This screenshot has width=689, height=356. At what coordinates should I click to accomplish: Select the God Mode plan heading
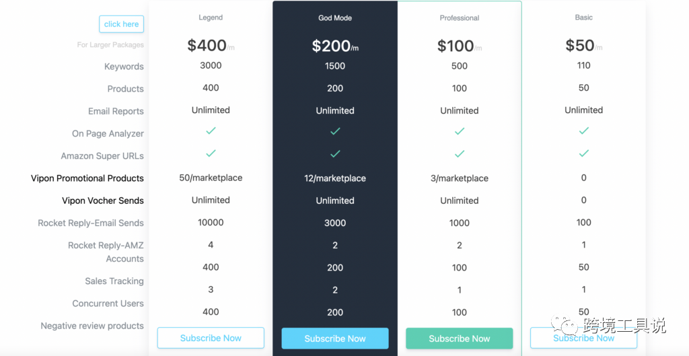pyautogui.click(x=335, y=18)
